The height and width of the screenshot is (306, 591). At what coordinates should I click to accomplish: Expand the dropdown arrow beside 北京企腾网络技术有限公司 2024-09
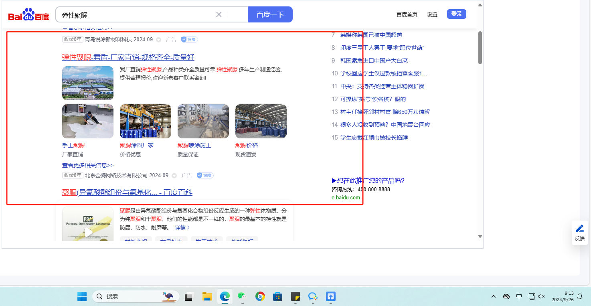point(174,176)
